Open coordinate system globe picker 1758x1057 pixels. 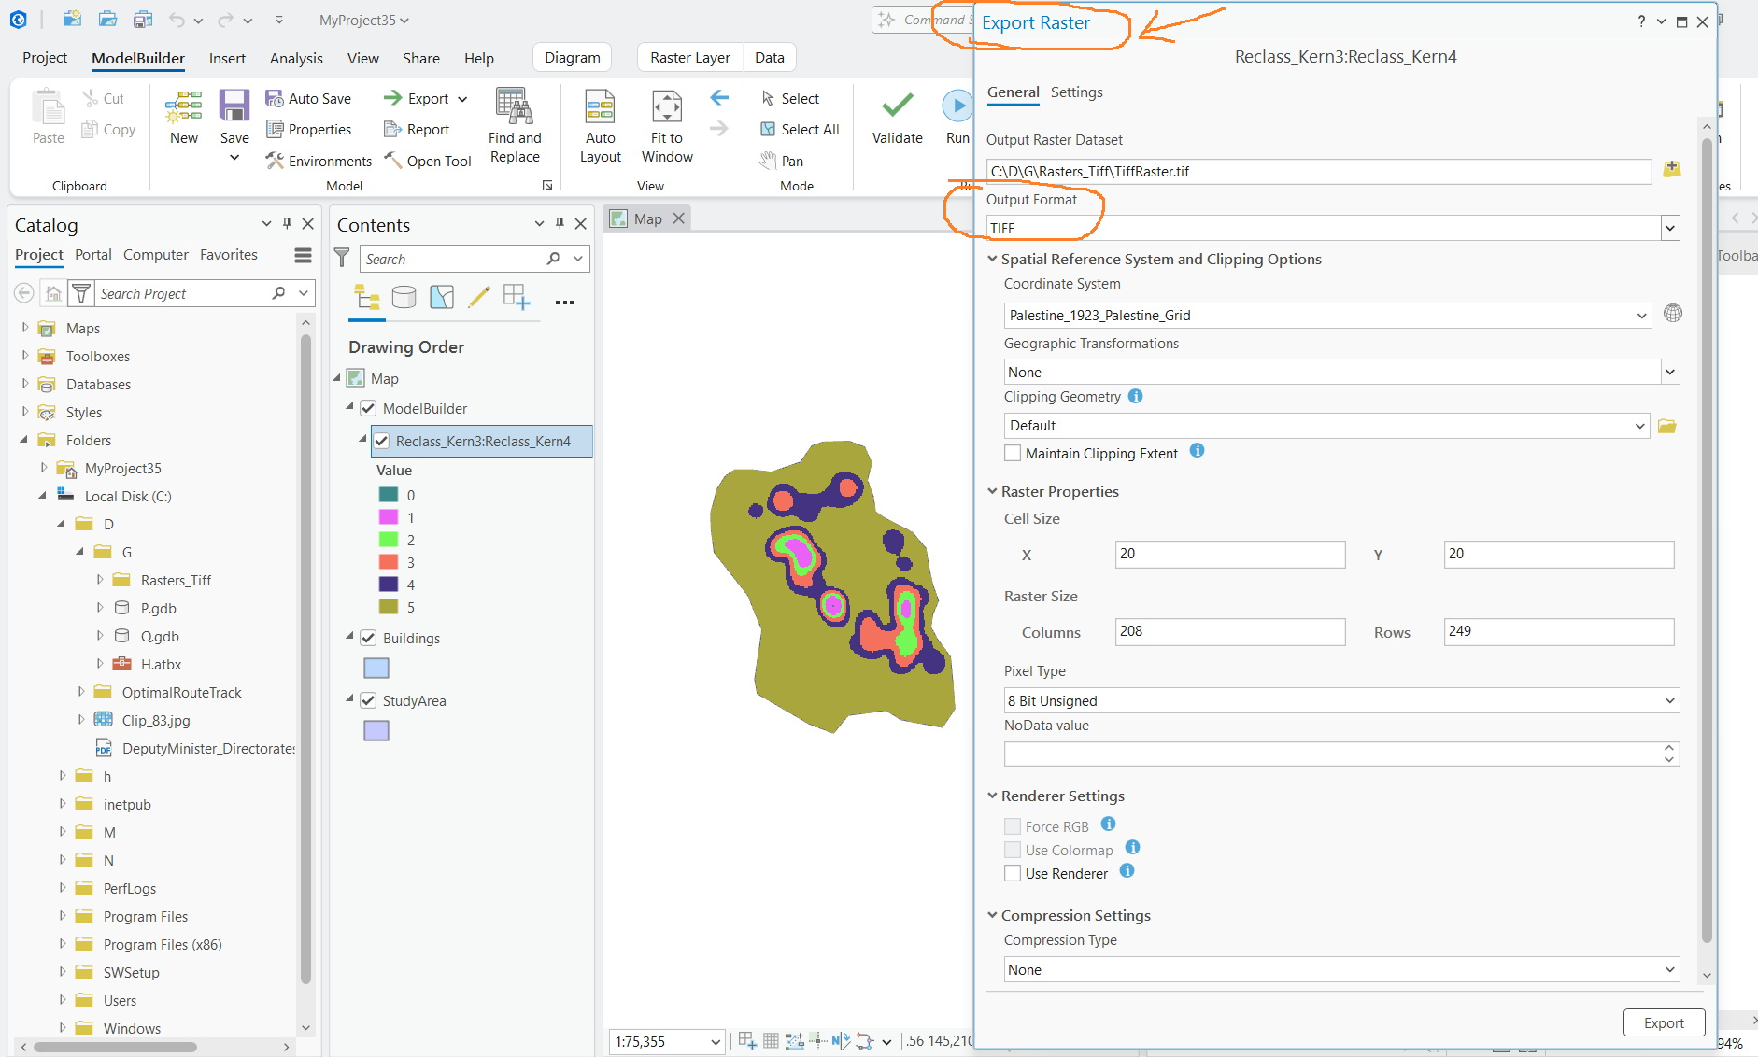tap(1673, 313)
